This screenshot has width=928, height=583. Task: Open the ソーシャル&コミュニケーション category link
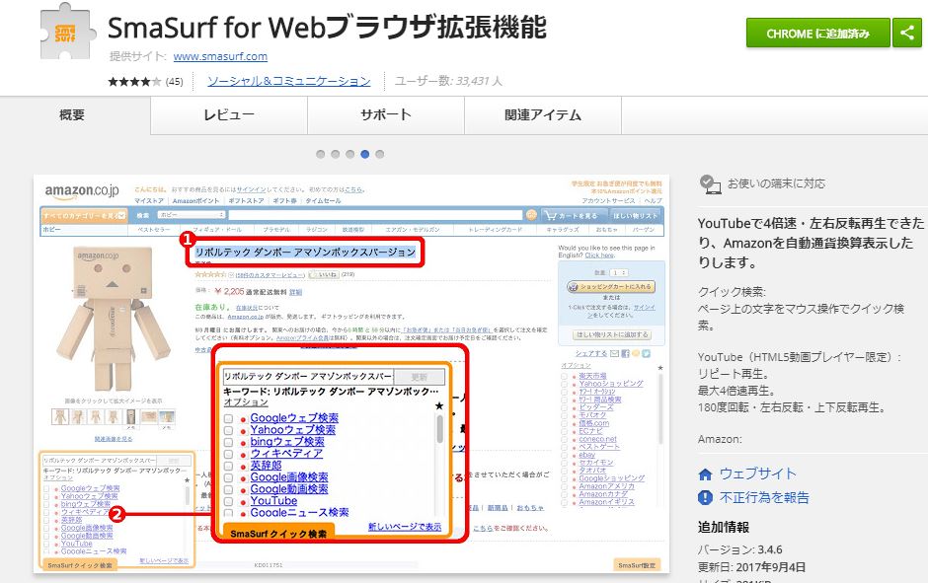tap(289, 81)
